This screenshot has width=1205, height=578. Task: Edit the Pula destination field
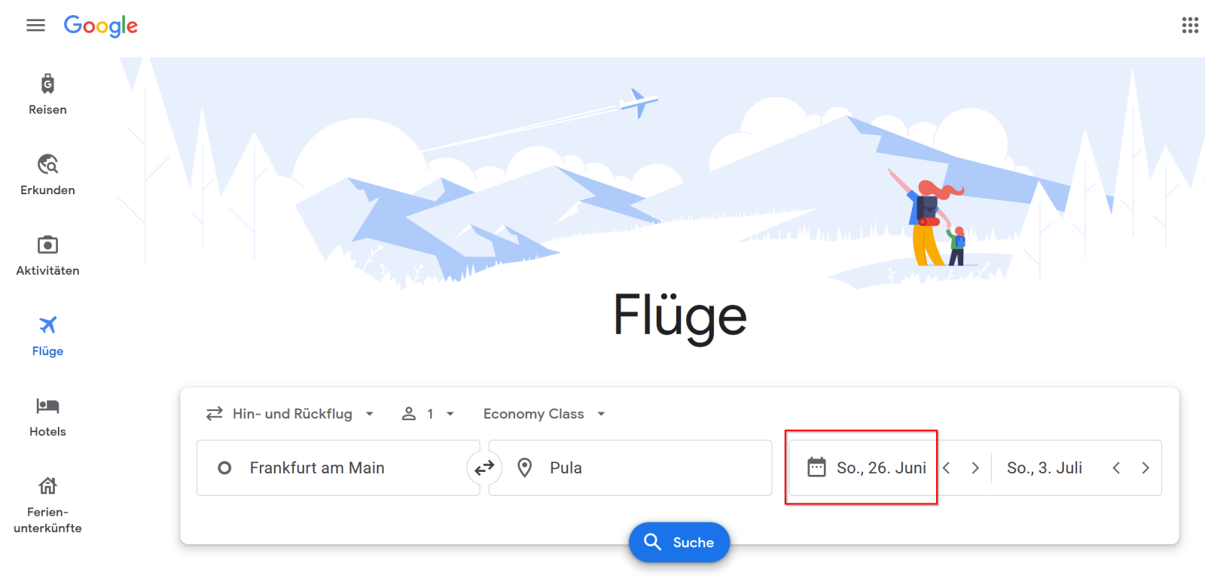(x=630, y=467)
